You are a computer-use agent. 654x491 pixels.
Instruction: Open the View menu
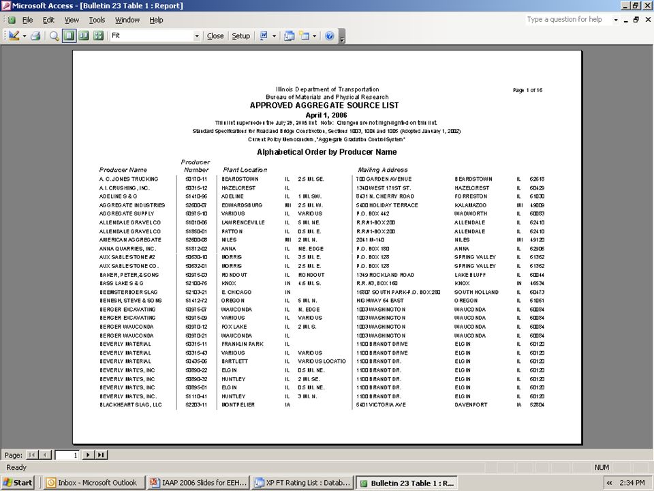(72, 20)
